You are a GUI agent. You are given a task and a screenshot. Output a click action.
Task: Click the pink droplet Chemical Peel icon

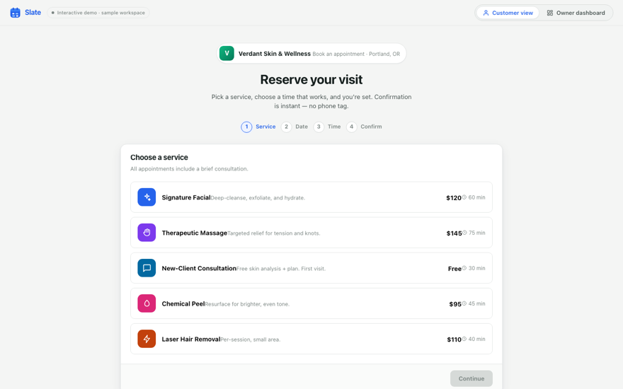pos(147,303)
